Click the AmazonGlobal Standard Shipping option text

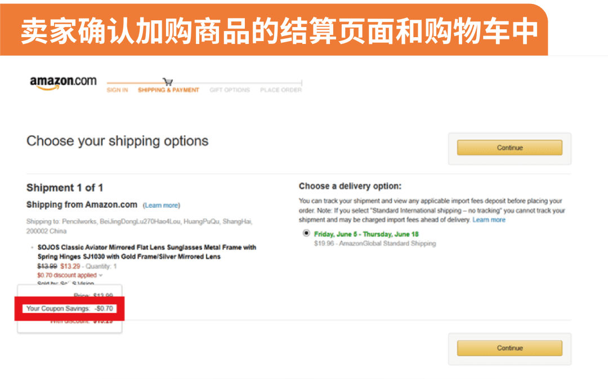(375, 243)
